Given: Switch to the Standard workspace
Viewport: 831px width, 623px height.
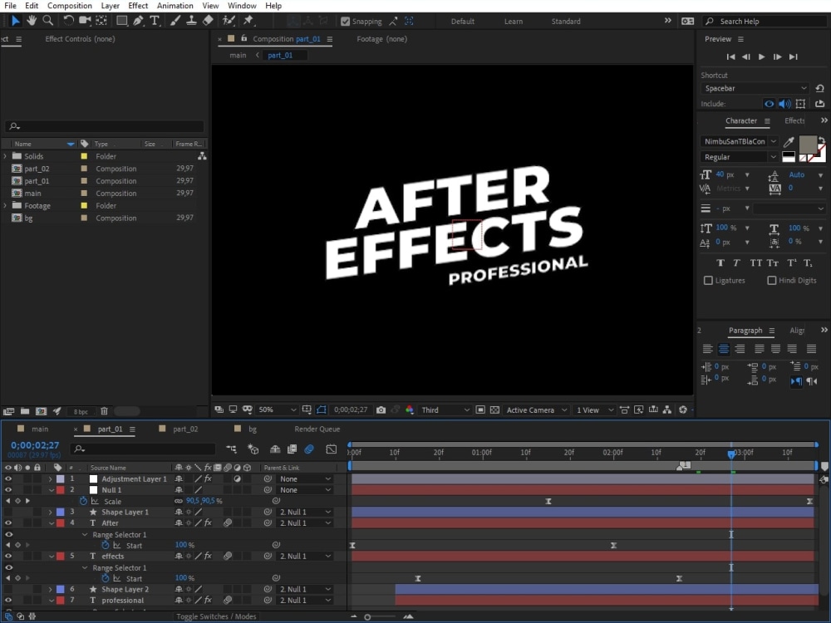Looking at the screenshot, I should [565, 22].
